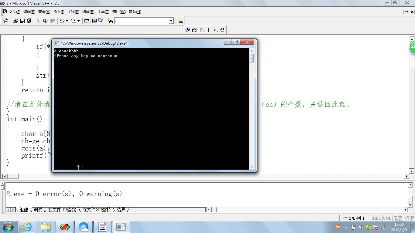Insert a breakpoint with hand icon
The height and width of the screenshot is (233, 415).
(x=222, y=30)
